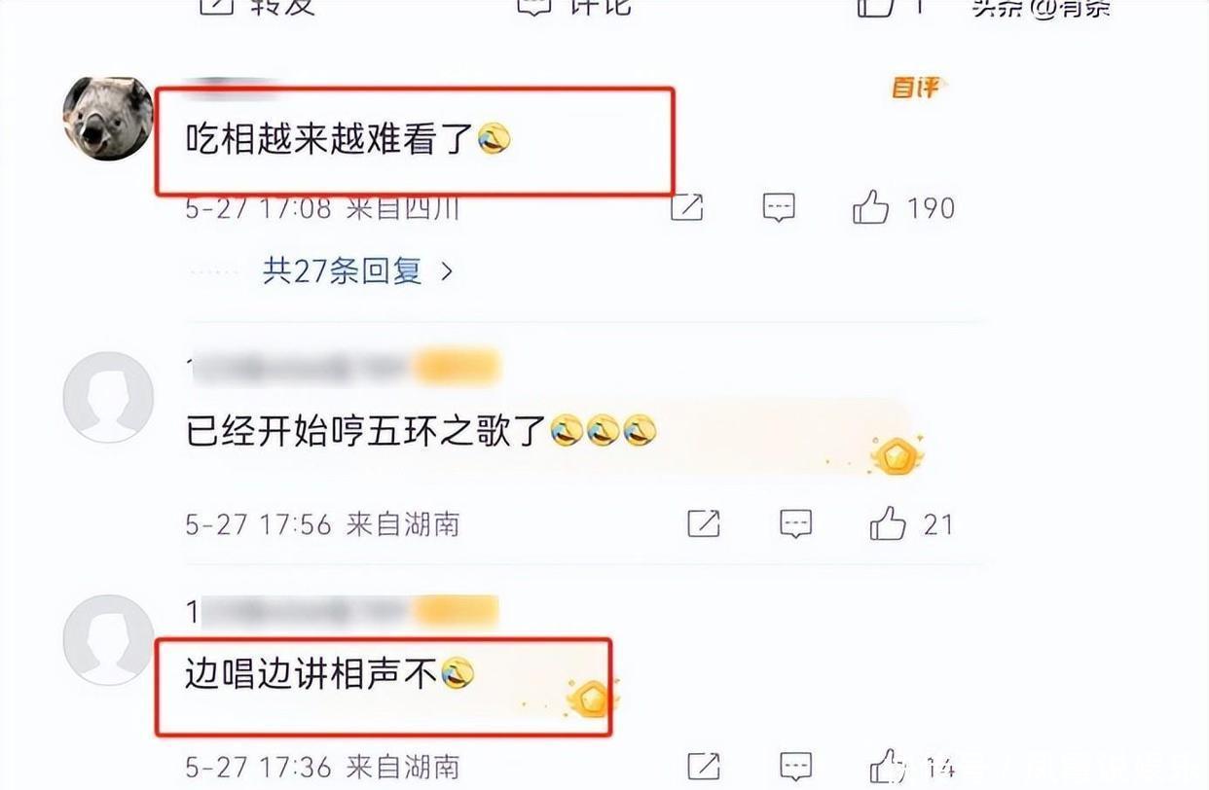Open the 评论 tab at top
Image resolution: width=1209 pixels, height=790 pixels.
[x=576, y=6]
